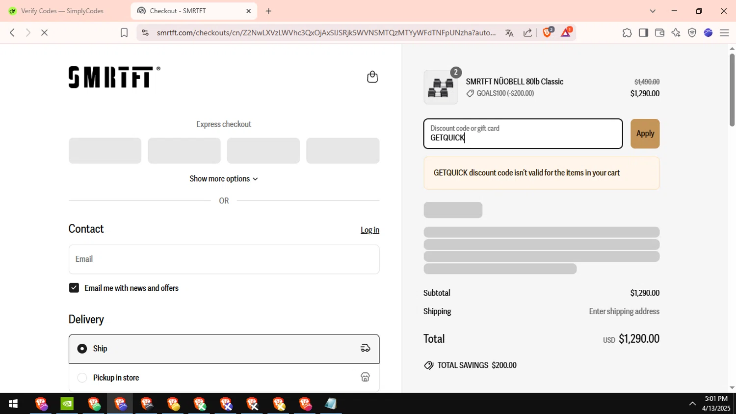Click the Total price USD $1,290.00
Screen dimensions: 736x414
pos(631,339)
